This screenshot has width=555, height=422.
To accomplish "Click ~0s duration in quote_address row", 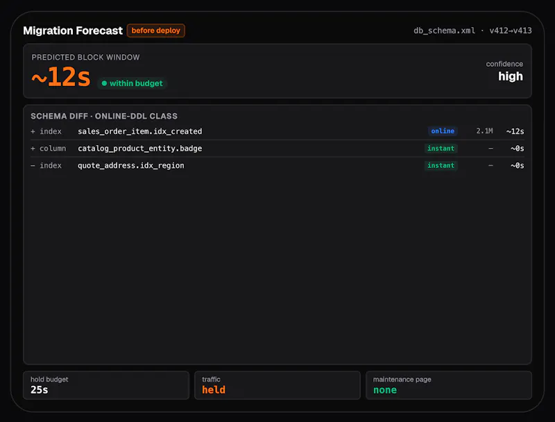I will (517, 165).
